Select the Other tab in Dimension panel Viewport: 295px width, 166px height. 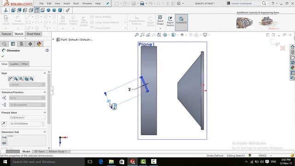click(x=24, y=64)
